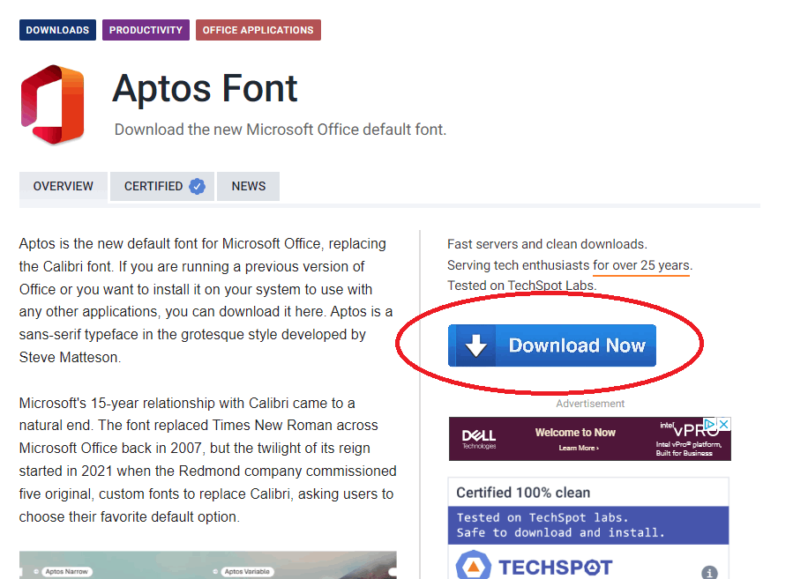
Task: Click Learn More in Dell ad
Action: (x=579, y=448)
